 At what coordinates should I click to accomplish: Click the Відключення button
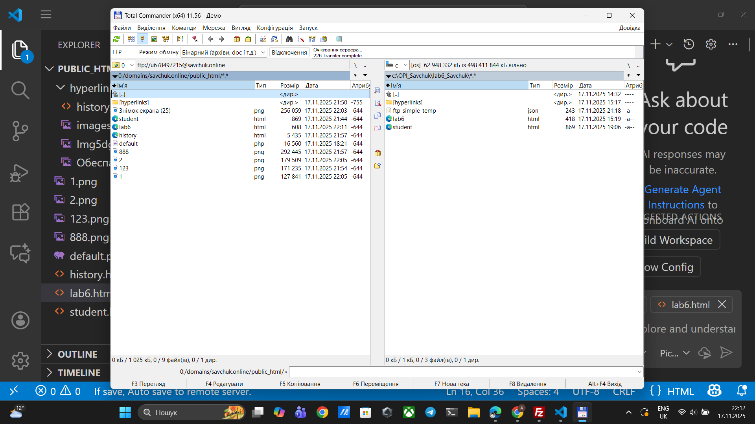(289, 52)
